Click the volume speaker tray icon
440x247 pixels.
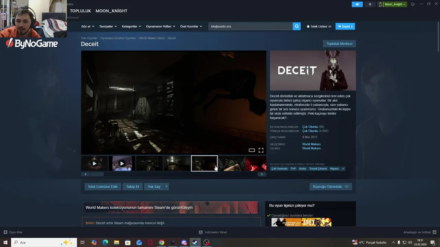click(410, 243)
